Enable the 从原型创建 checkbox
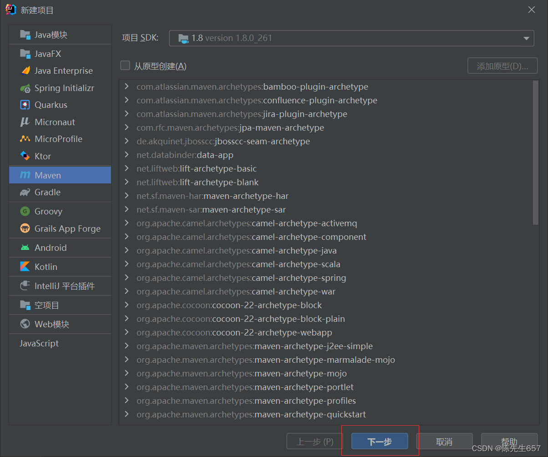The width and height of the screenshot is (548, 457). coord(125,65)
